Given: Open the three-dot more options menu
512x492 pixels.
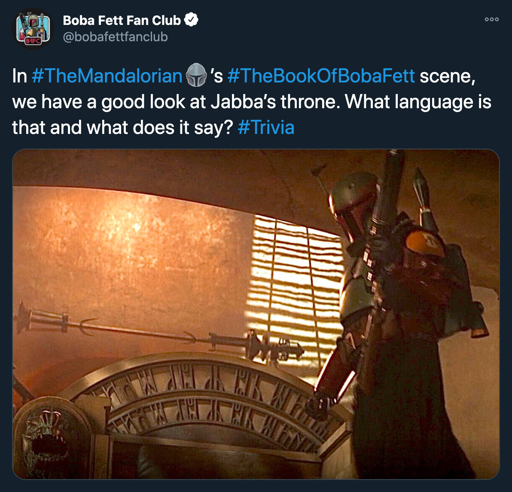Looking at the screenshot, I should coord(491,19).
